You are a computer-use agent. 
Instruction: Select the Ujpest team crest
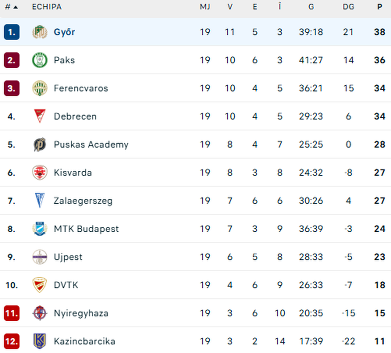pyautogui.click(x=40, y=257)
